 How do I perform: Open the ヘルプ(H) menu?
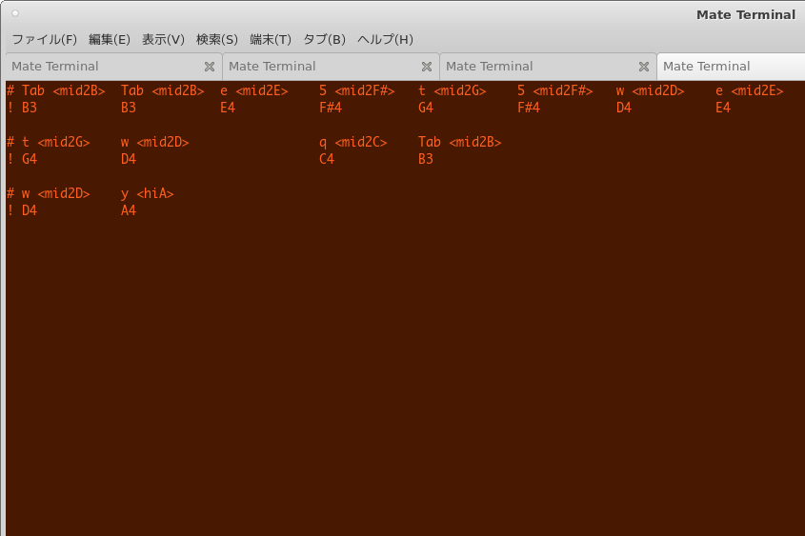pyautogui.click(x=385, y=39)
